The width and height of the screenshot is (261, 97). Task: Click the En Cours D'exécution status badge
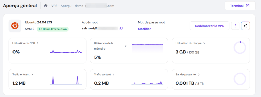[53, 29]
